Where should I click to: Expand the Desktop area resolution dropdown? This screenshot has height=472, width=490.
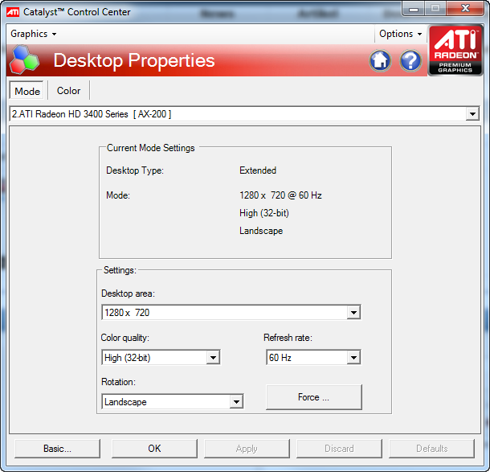[353, 313]
